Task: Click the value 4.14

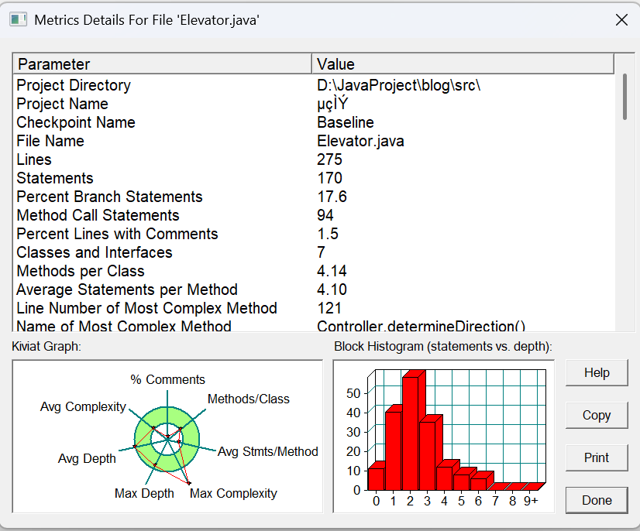Action: (332, 271)
